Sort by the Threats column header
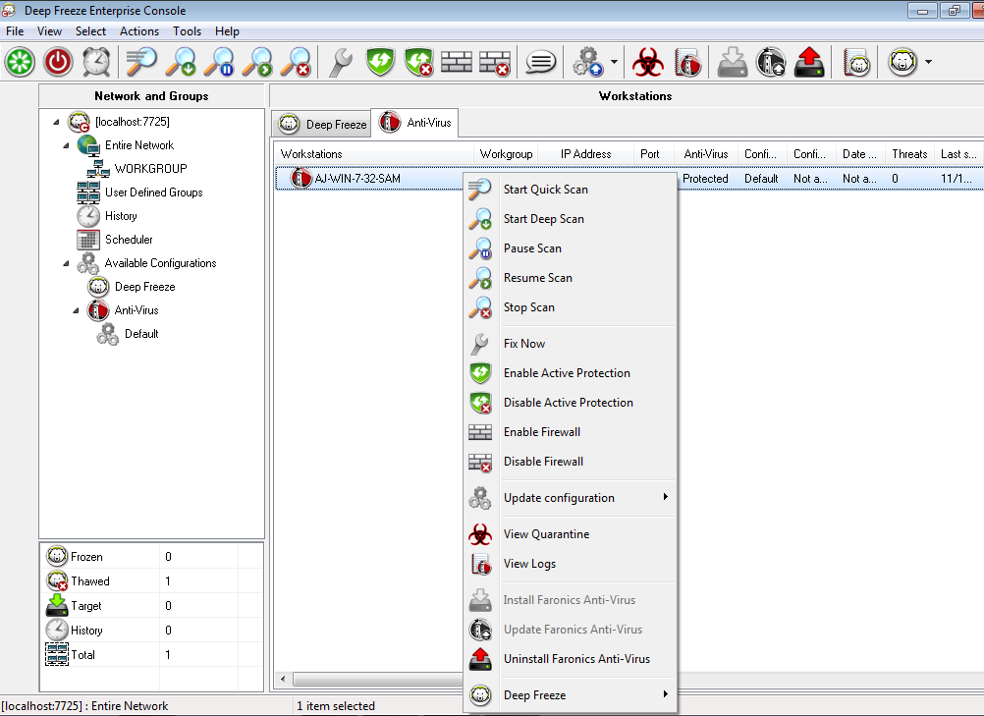 click(x=909, y=154)
